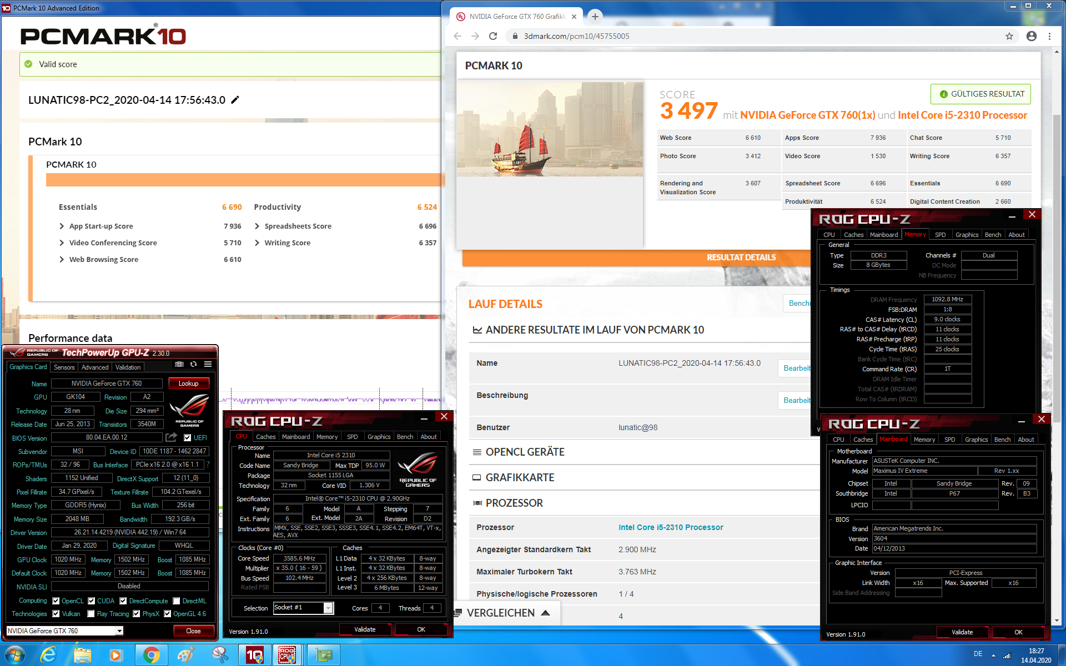Expand App Start-up Score details
The width and height of the screenshot is (1066, 666).
tap(62, 226)
